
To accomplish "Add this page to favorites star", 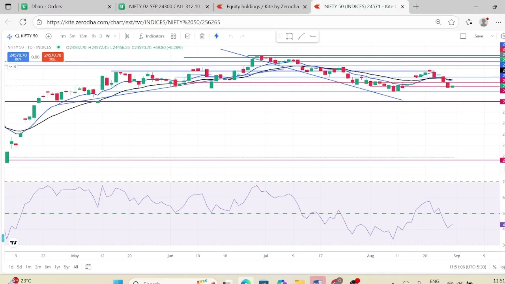I will tap(452, 22).
